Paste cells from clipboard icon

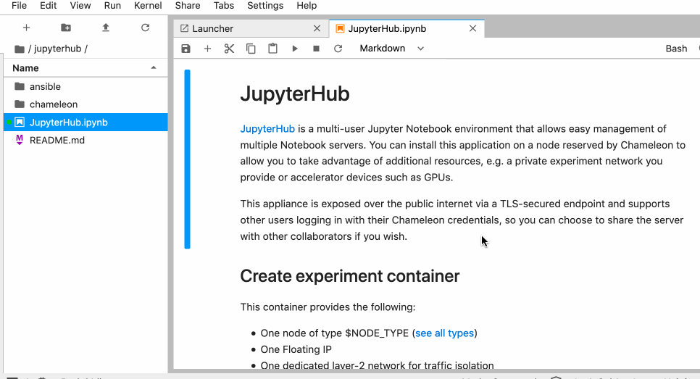point(272,49)
